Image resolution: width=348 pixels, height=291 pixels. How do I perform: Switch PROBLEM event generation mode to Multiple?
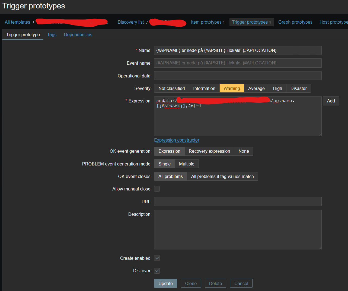(x=186, y=164)
